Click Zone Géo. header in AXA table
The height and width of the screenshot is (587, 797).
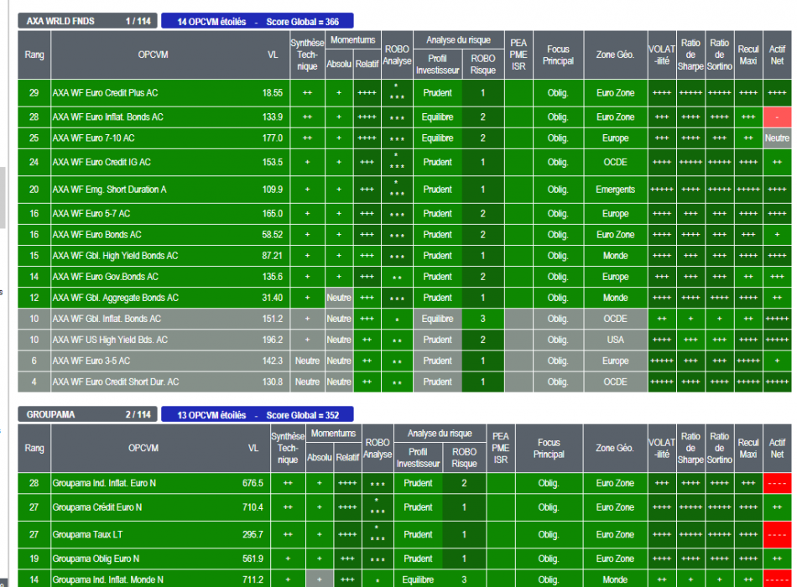point(616,55)
